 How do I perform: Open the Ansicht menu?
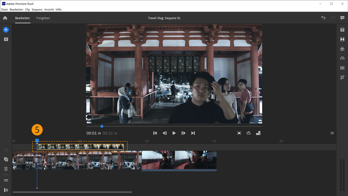pos(49,9)
